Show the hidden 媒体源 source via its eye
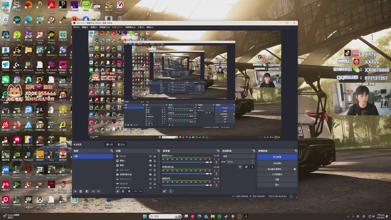The height and width of the screenshot is (220, 391). pos(151,156)
